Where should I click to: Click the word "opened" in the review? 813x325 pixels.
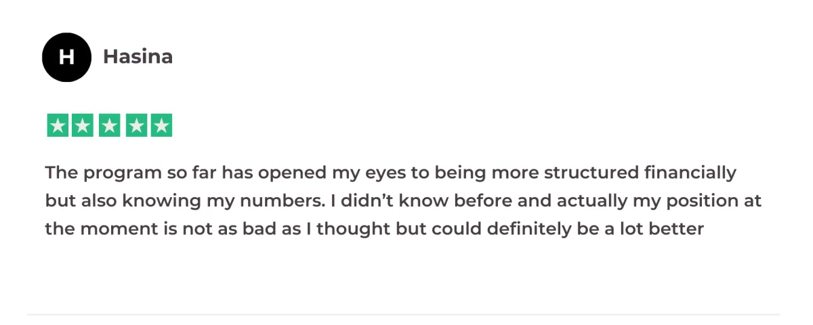295,173
